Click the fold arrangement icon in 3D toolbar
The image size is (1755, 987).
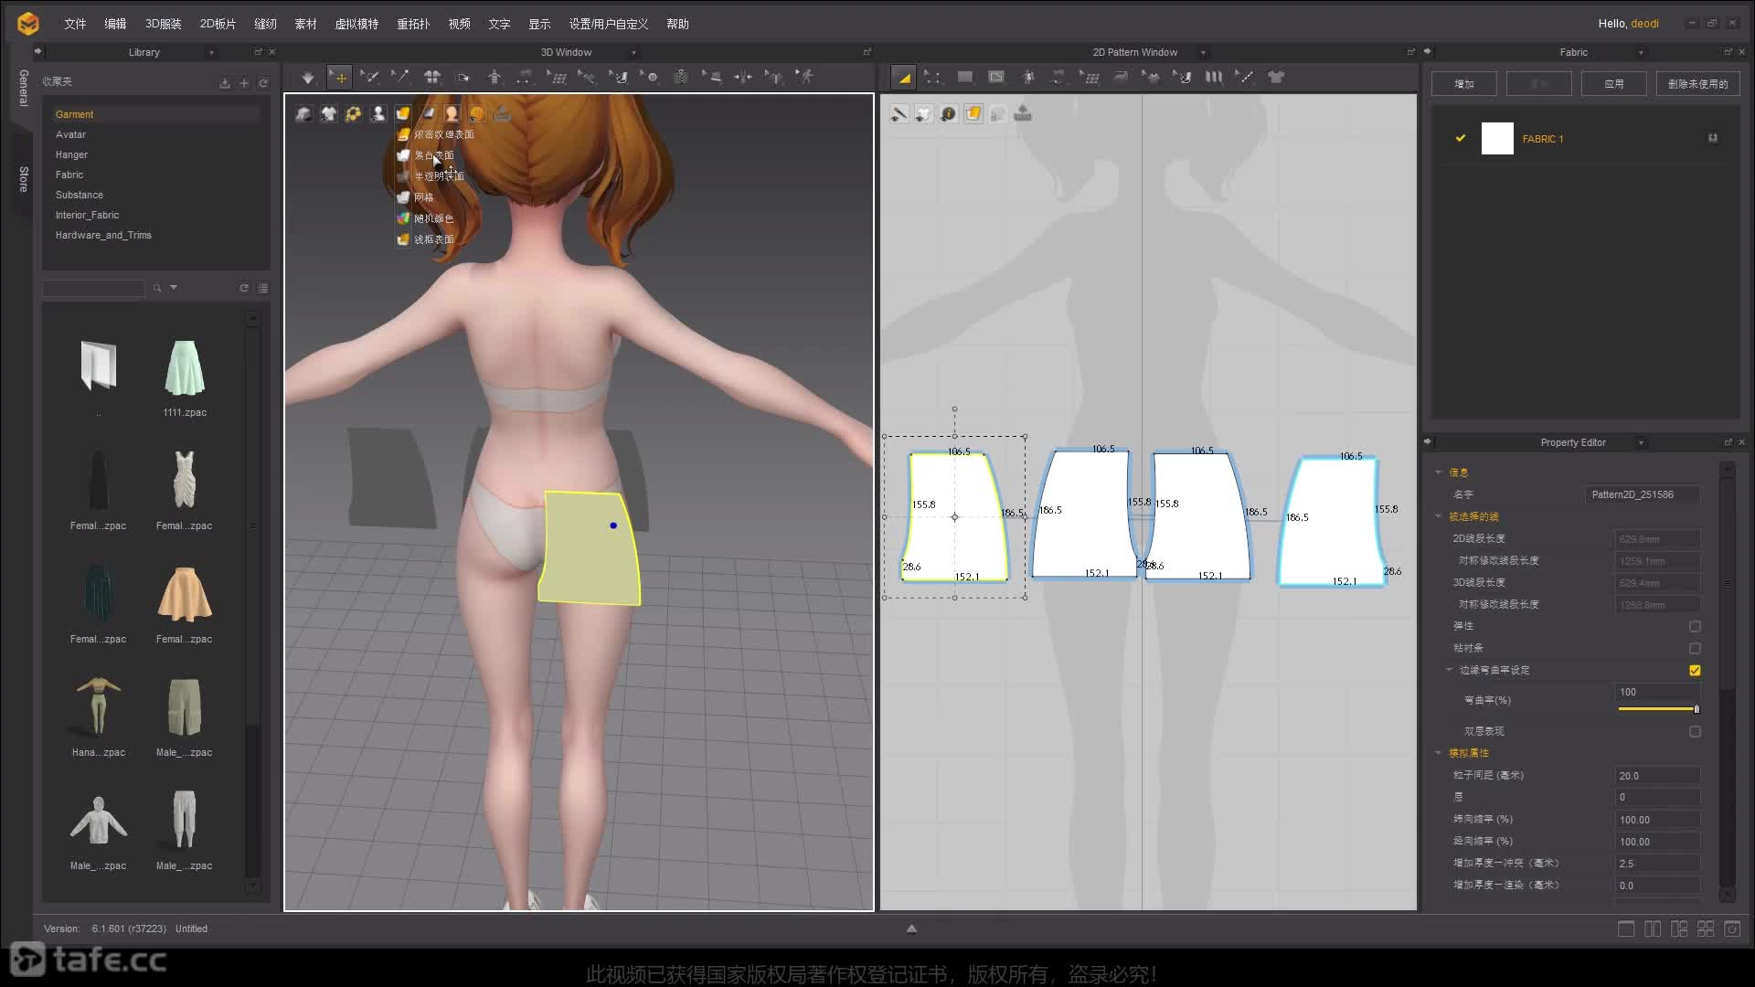coord(463,78)
